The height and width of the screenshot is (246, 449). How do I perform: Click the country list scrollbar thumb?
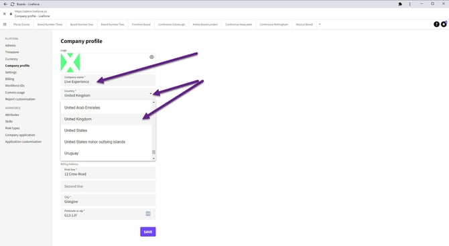tap(153, 152)
